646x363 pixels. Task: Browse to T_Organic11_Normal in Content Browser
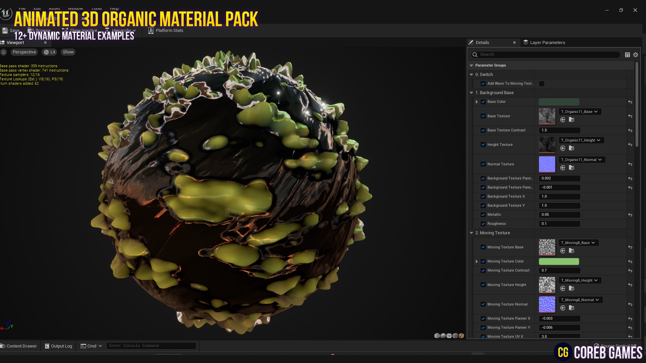point(571,168)
